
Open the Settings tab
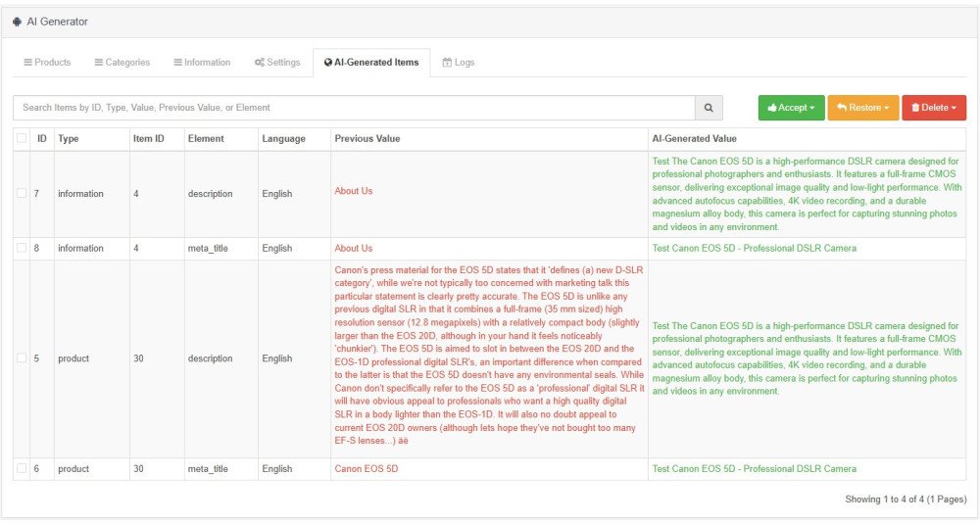pos(277,63)
